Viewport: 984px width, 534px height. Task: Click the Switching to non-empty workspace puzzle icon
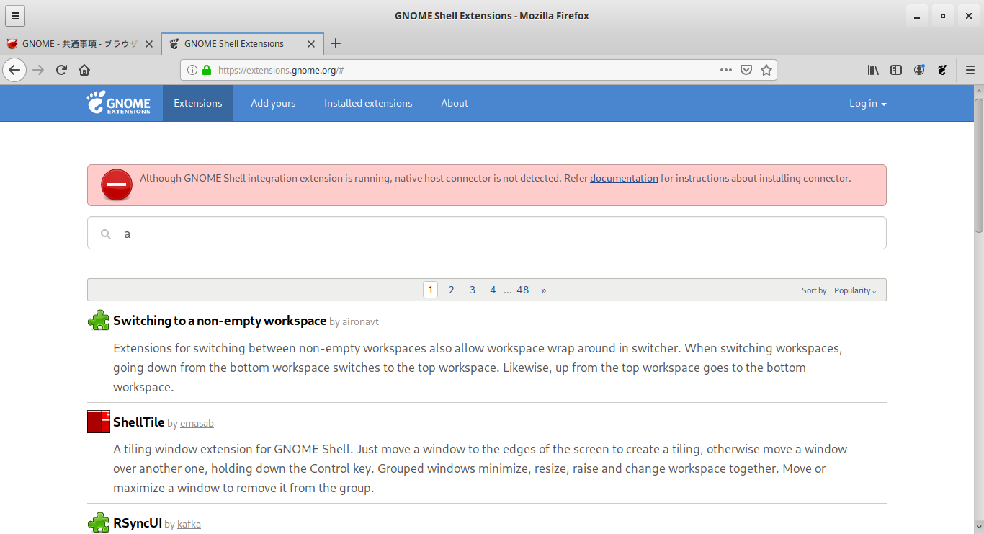point(99,321)
